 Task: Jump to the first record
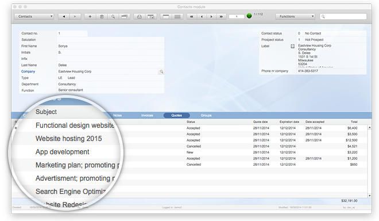tap(192, 17)
